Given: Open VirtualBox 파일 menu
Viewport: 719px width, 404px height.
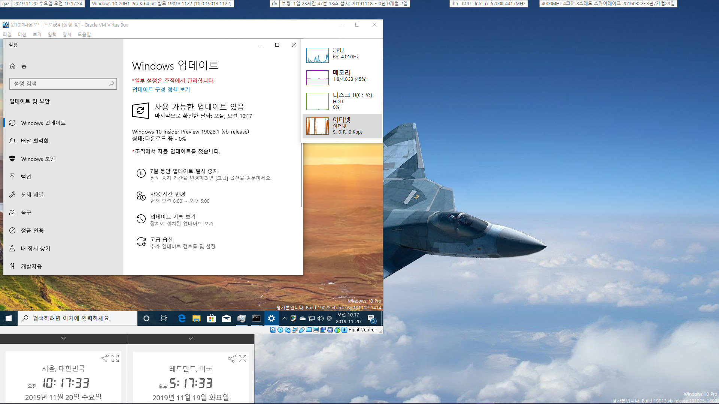Looking at the screenshot, I should (x=7, y=34).
